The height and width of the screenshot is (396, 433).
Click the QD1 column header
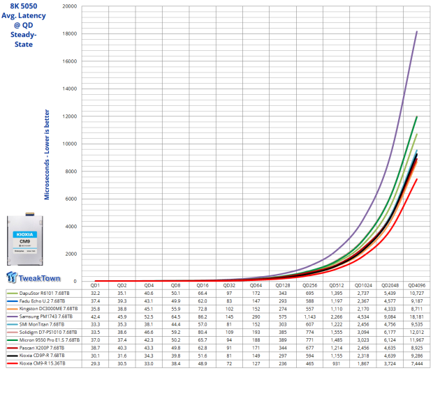coord(95,285)
